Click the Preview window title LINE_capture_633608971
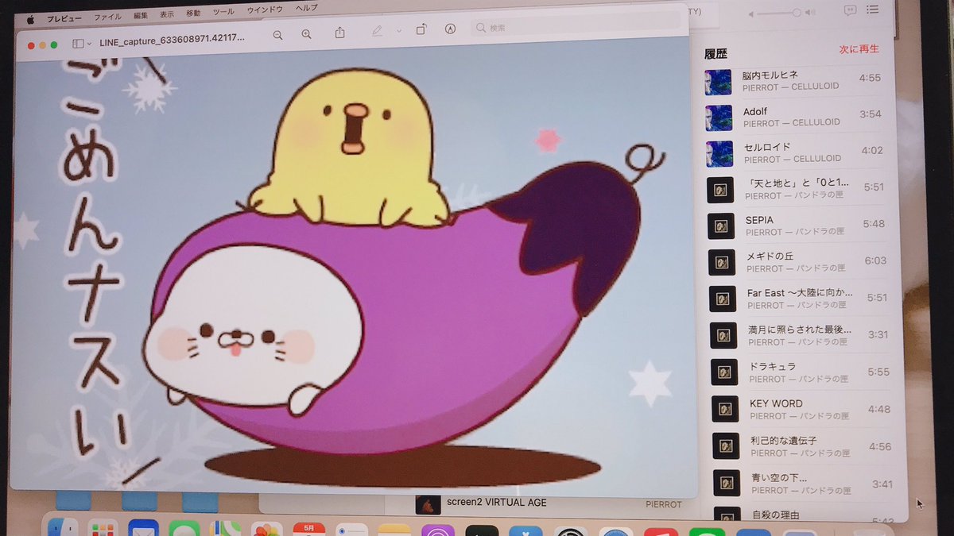954x536 pixels. tap(172, 38)
